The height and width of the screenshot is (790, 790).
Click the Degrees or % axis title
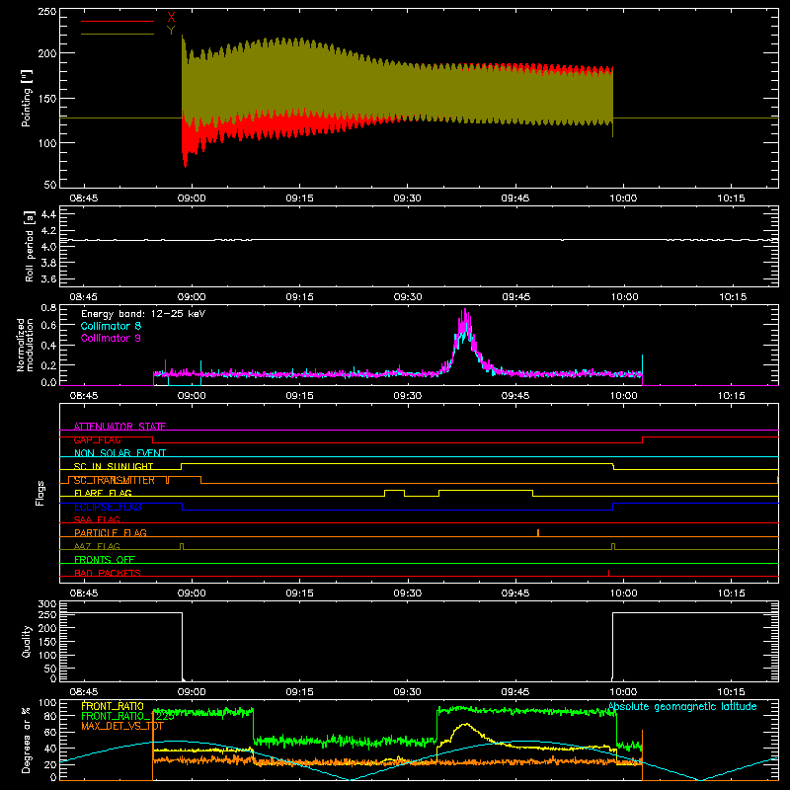[x=27, y=740]
